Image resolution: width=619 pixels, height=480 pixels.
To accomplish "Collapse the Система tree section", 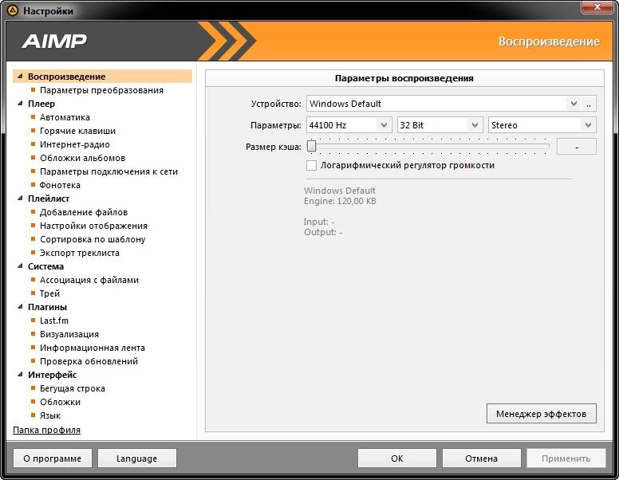I will [x=20, y=266].
